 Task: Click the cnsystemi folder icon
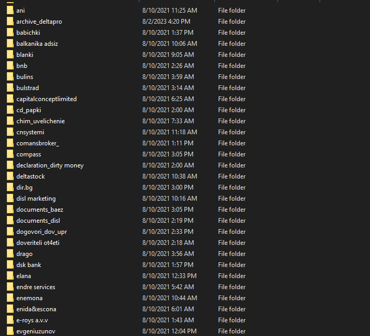coord(10,132)
